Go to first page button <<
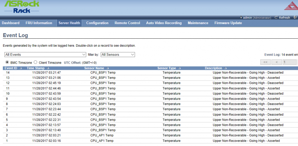 pos(266,62)
